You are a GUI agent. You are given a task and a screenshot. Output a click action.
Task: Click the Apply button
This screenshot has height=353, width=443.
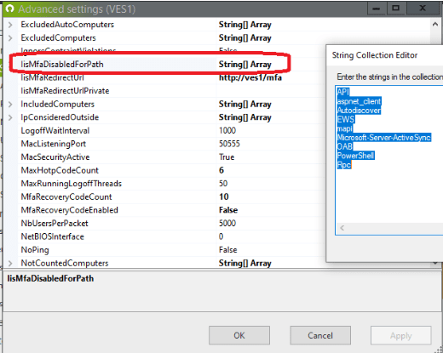point(400,335)
